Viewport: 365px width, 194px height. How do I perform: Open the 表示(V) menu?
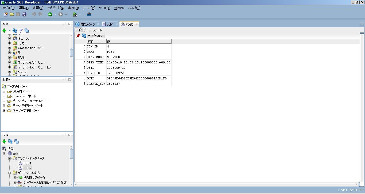point(38,8)
